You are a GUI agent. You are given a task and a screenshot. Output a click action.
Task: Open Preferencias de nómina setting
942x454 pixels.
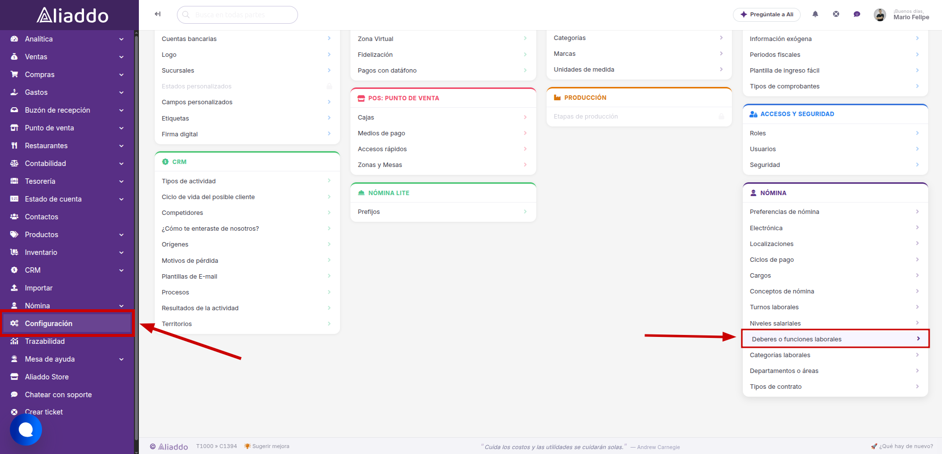(835, 212)
